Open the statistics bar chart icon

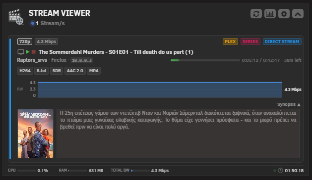point(270,14)
